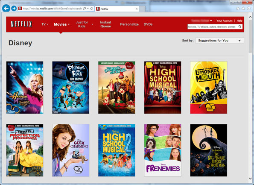Open High School Musical poster

click(163, 88)
